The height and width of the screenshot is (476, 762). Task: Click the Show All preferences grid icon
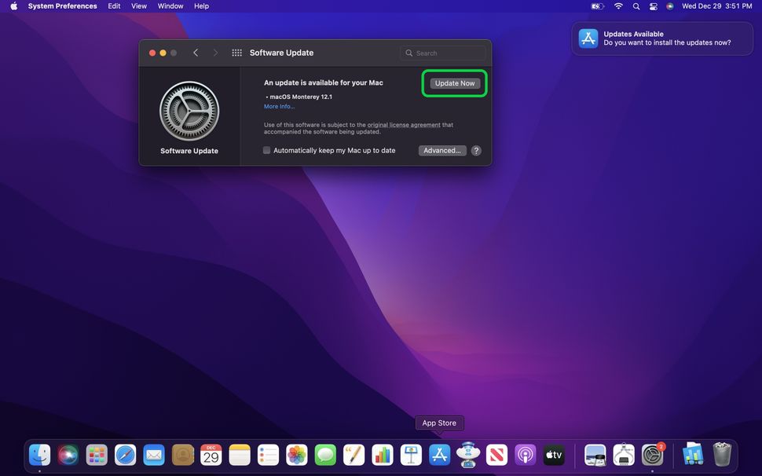point(236,52)
